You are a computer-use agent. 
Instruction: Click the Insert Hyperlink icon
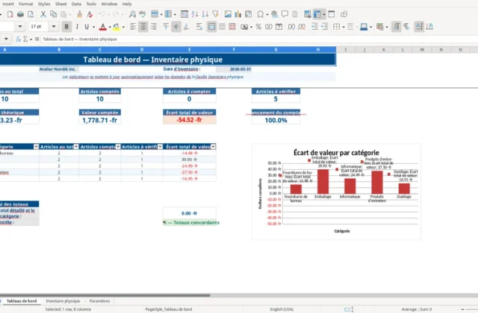(x=274, y=14)
